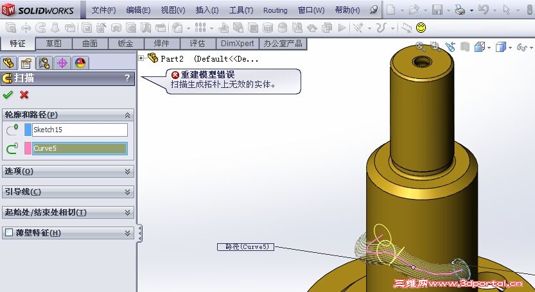The width and height of the screenshot is (535, 292).
Task: Expand the Guide Curves section
Action: [127, 192]
